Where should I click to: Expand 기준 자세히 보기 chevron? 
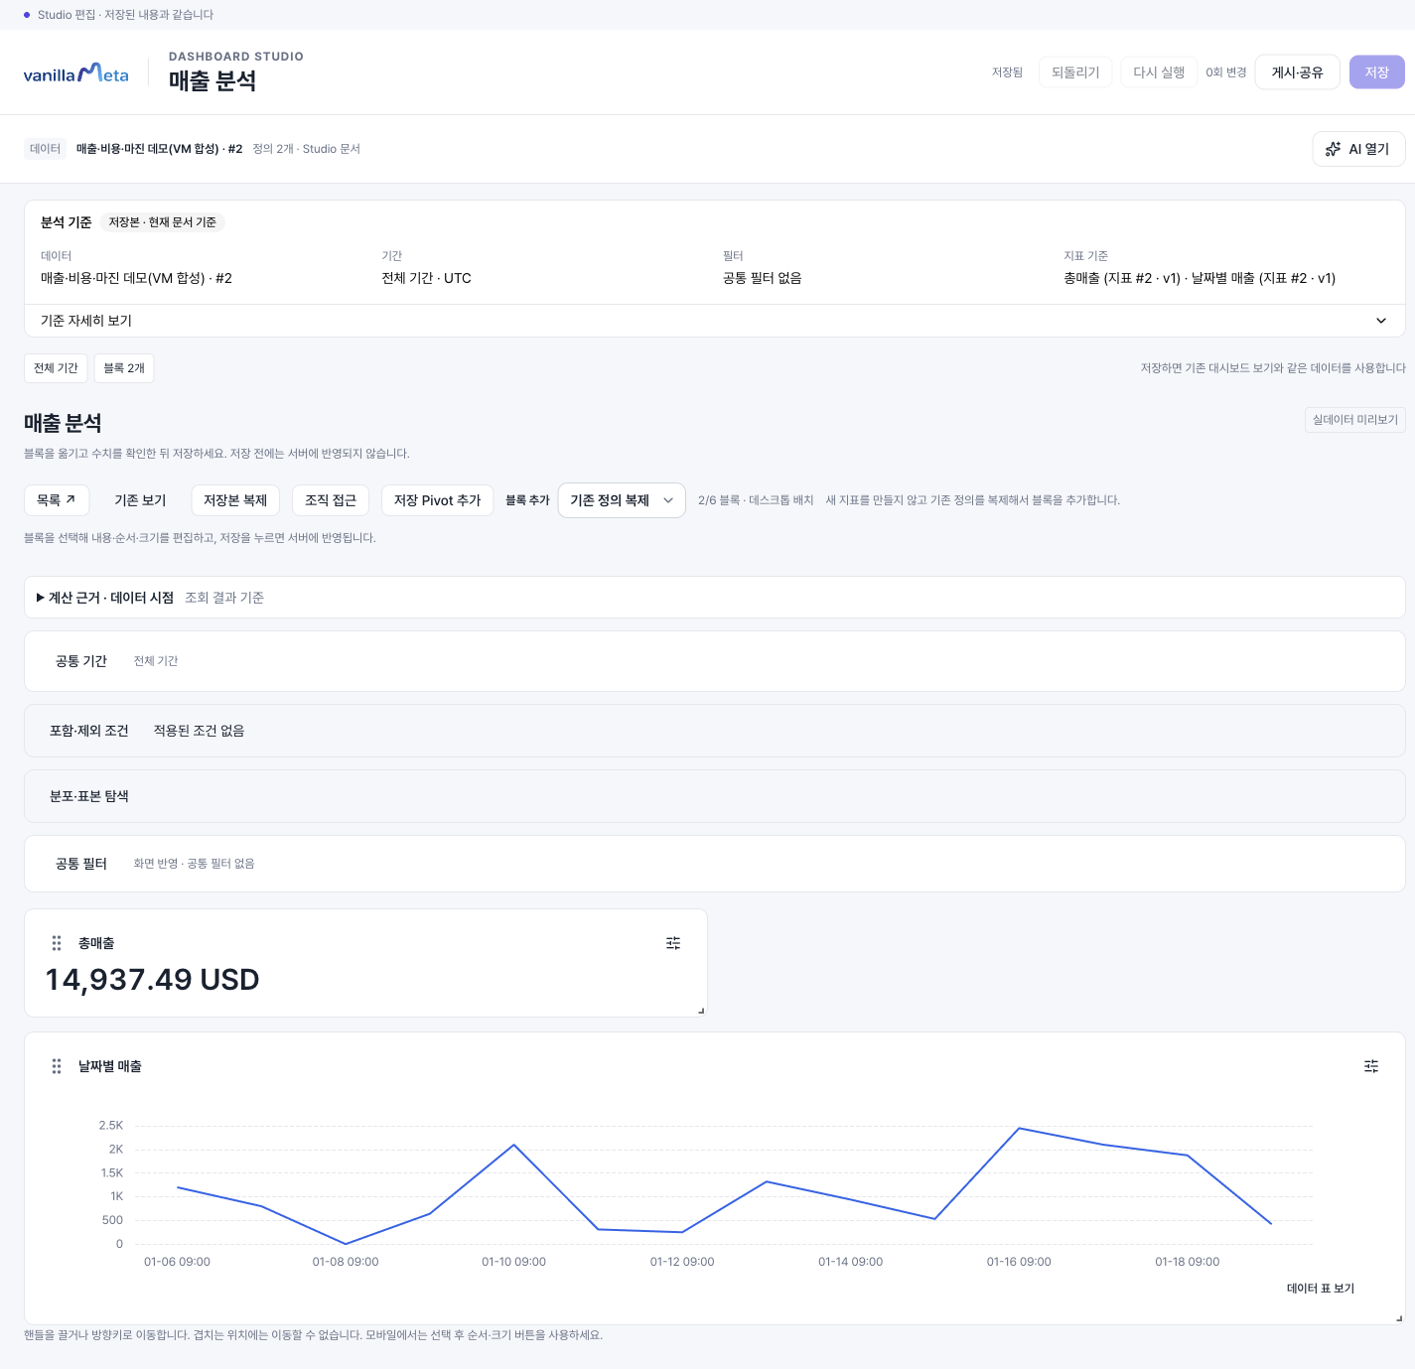click(x=1381, y=321)
